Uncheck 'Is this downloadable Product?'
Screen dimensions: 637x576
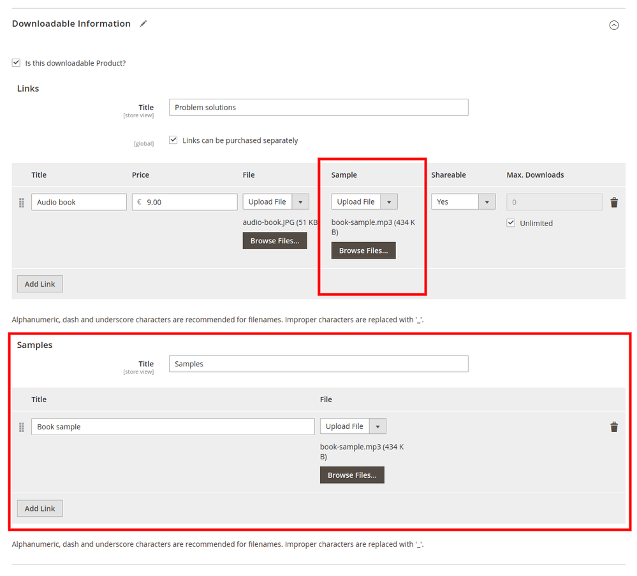click(x=16, y=62)
